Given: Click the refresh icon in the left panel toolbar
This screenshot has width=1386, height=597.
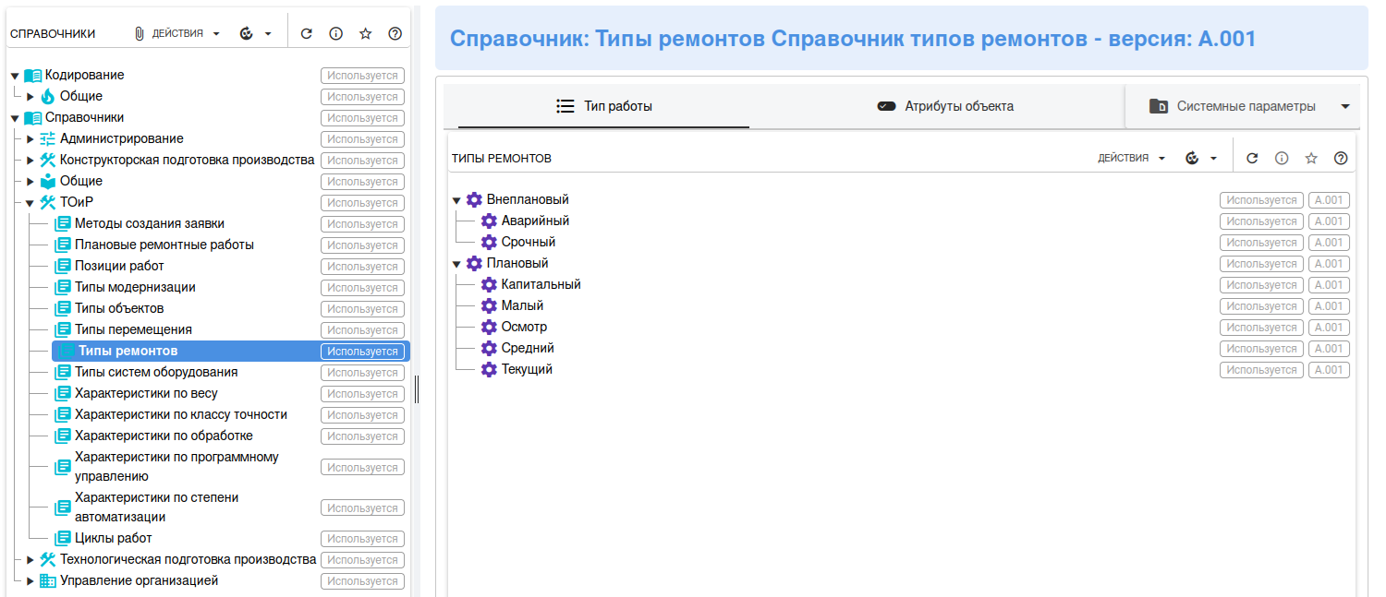Looking at the screenshot, I should tap(307, 33).
